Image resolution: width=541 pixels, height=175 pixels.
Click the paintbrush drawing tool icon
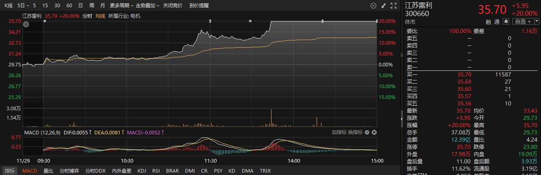[383, 6]
